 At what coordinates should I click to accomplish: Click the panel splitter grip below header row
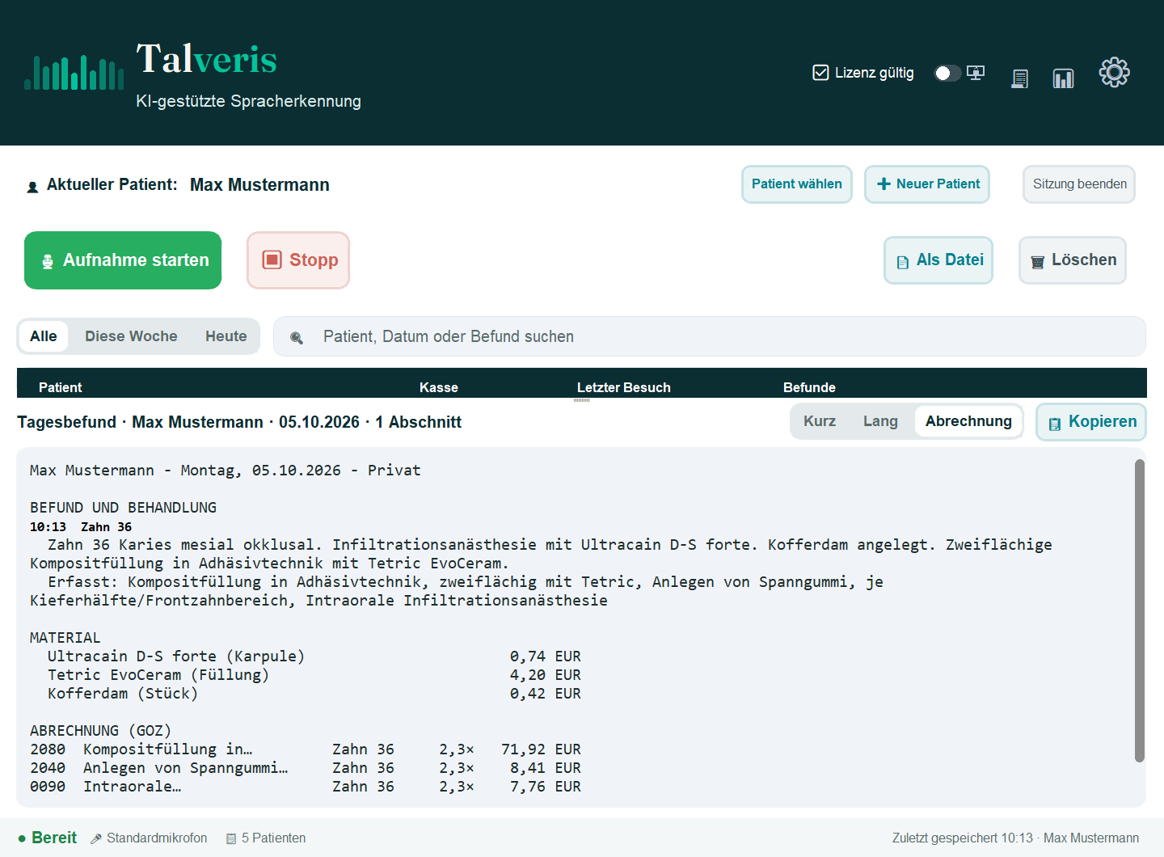pos(582,399)
